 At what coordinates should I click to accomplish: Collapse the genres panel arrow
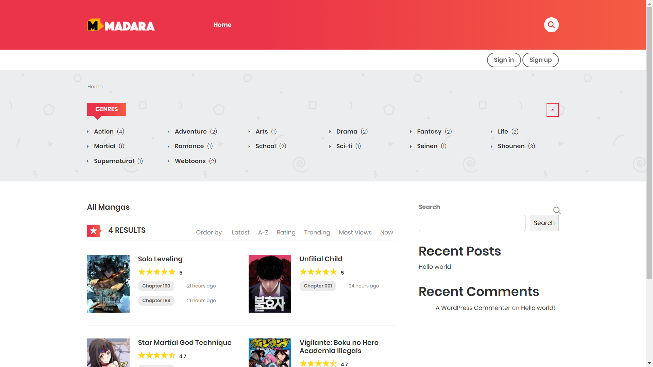point(552,110)
